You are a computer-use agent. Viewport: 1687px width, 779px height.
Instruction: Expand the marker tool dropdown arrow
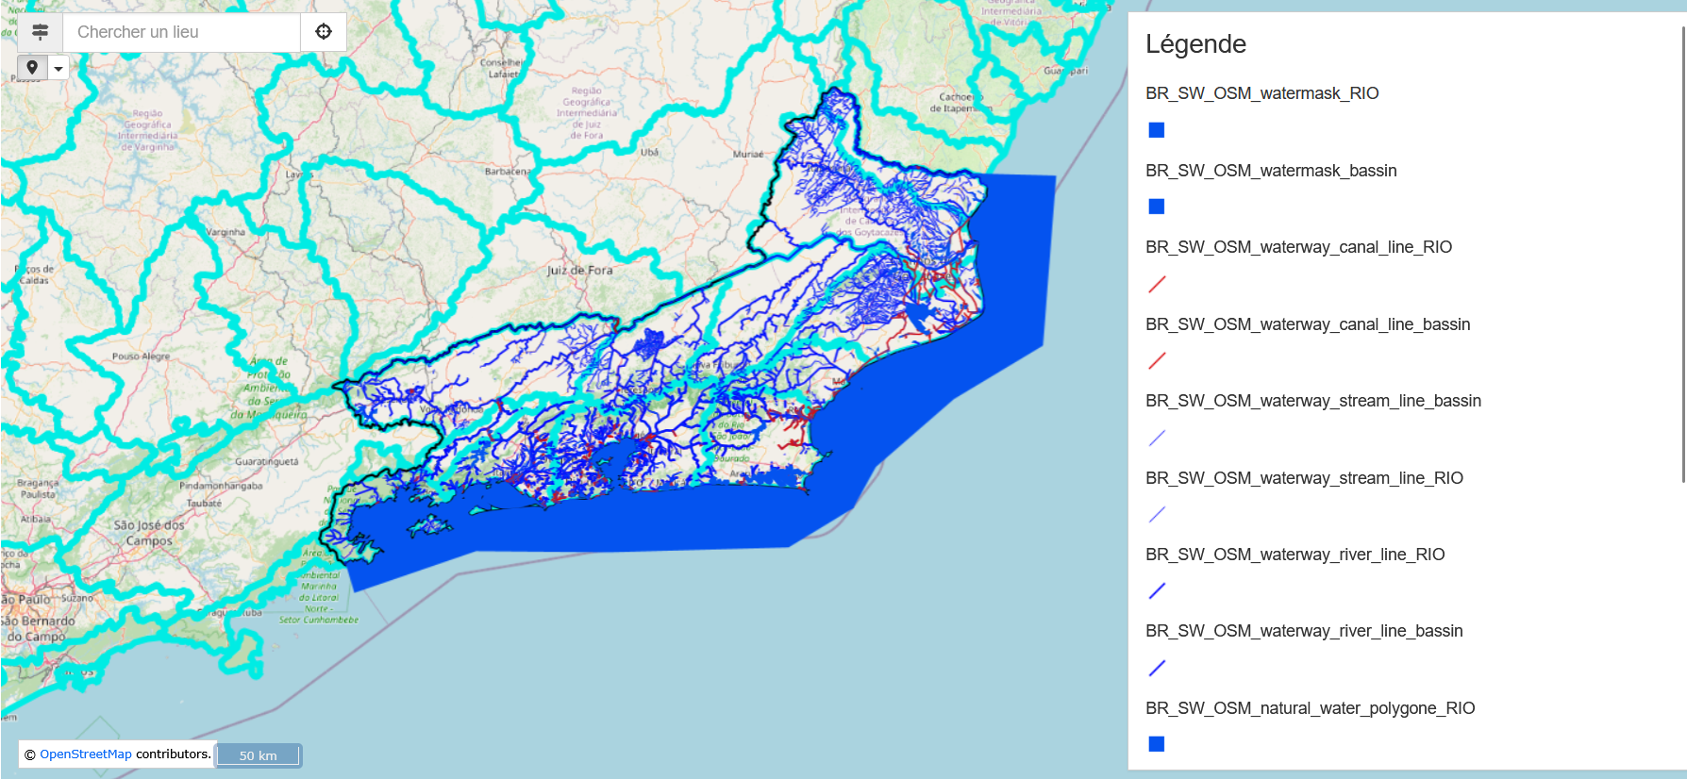pyautogui.click(x=58, y=68)
